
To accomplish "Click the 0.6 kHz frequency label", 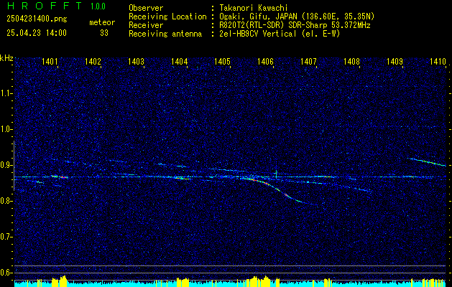I will pos(6,273).
